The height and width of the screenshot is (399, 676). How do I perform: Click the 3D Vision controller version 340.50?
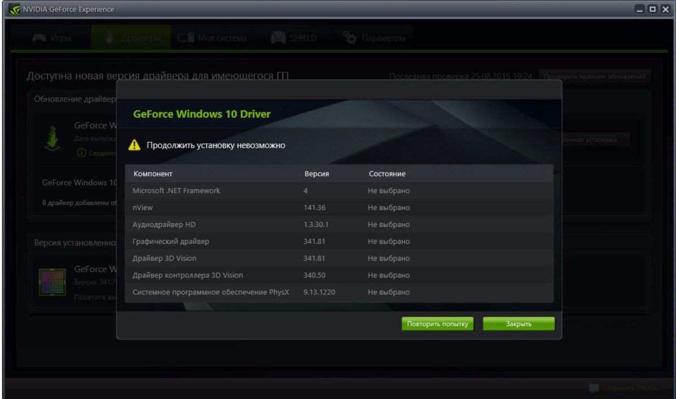[x=314, y=275]
